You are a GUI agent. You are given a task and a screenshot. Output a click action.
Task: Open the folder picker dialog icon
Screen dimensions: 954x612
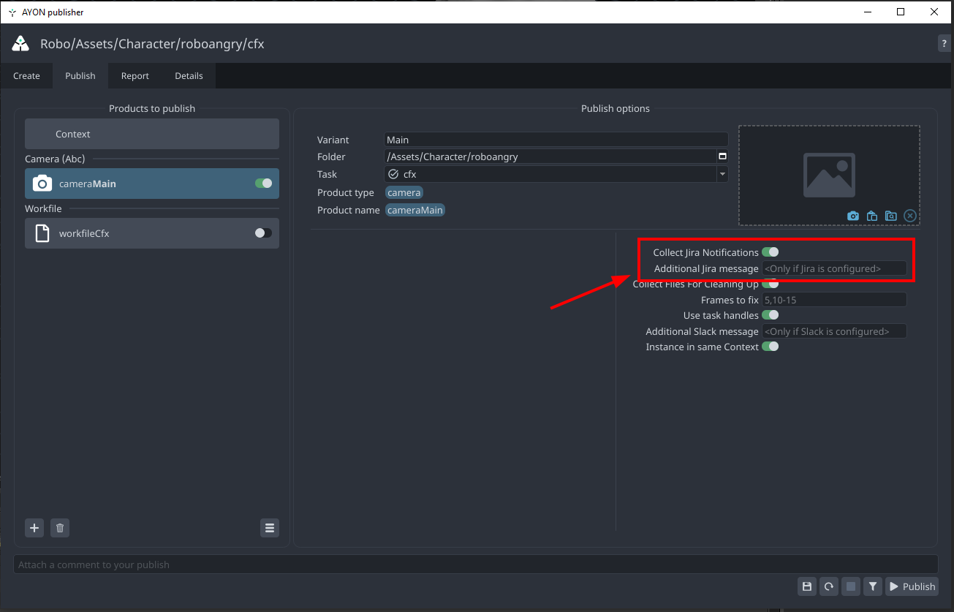click(x=722, y=156)
